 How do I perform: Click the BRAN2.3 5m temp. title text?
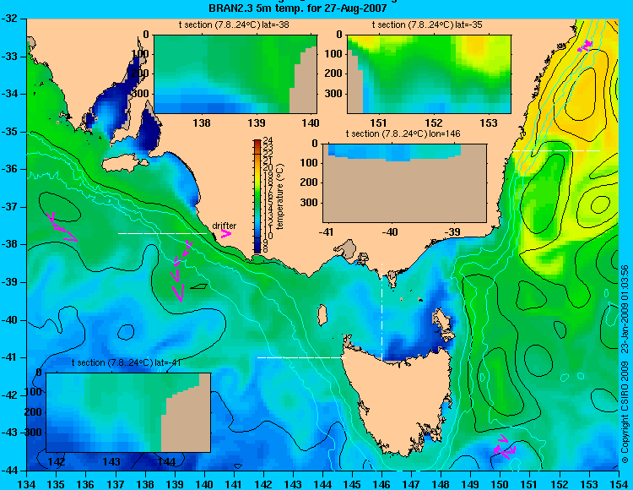pos(298,8)
